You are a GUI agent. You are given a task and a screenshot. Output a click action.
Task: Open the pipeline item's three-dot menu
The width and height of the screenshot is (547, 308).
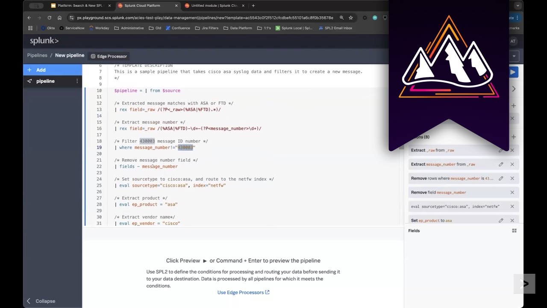pos(77,81)
